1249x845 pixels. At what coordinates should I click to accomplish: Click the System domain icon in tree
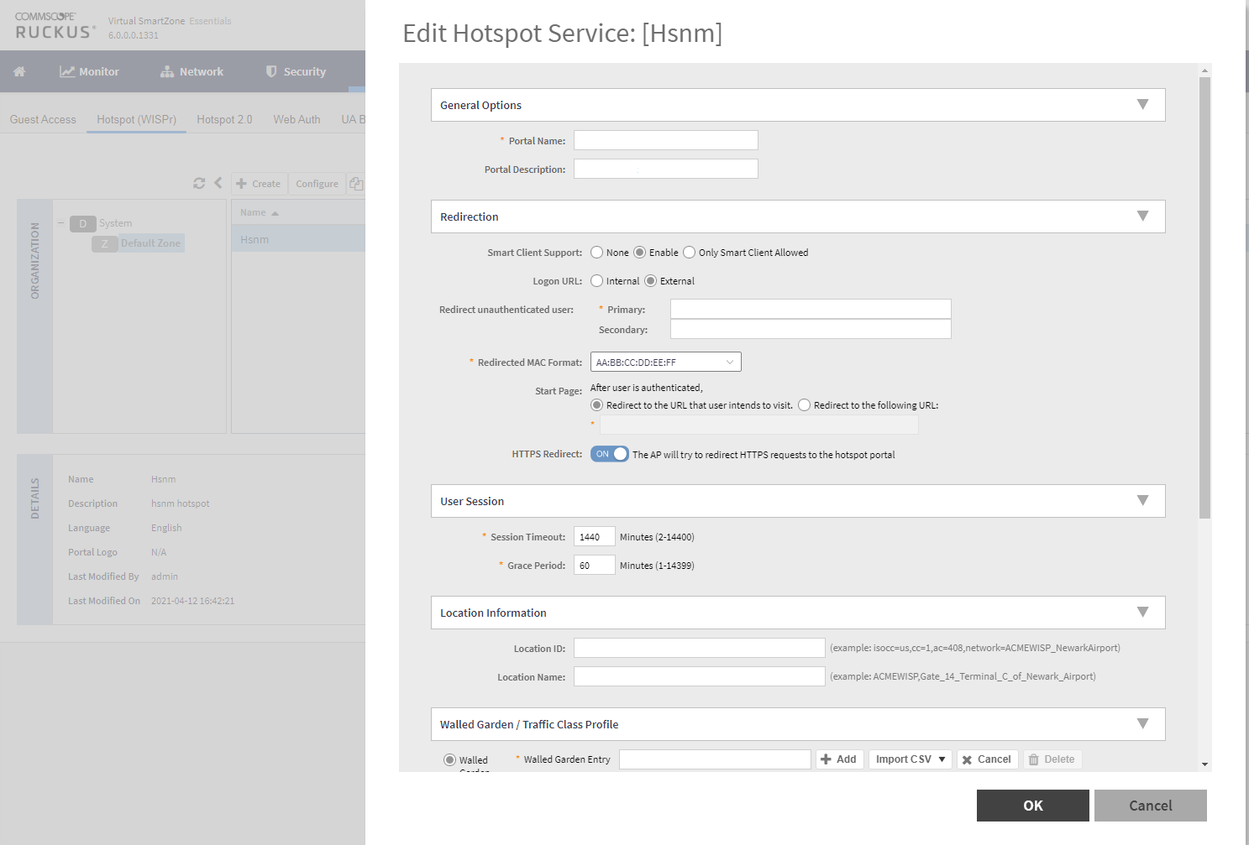click(x=82, y=223)
